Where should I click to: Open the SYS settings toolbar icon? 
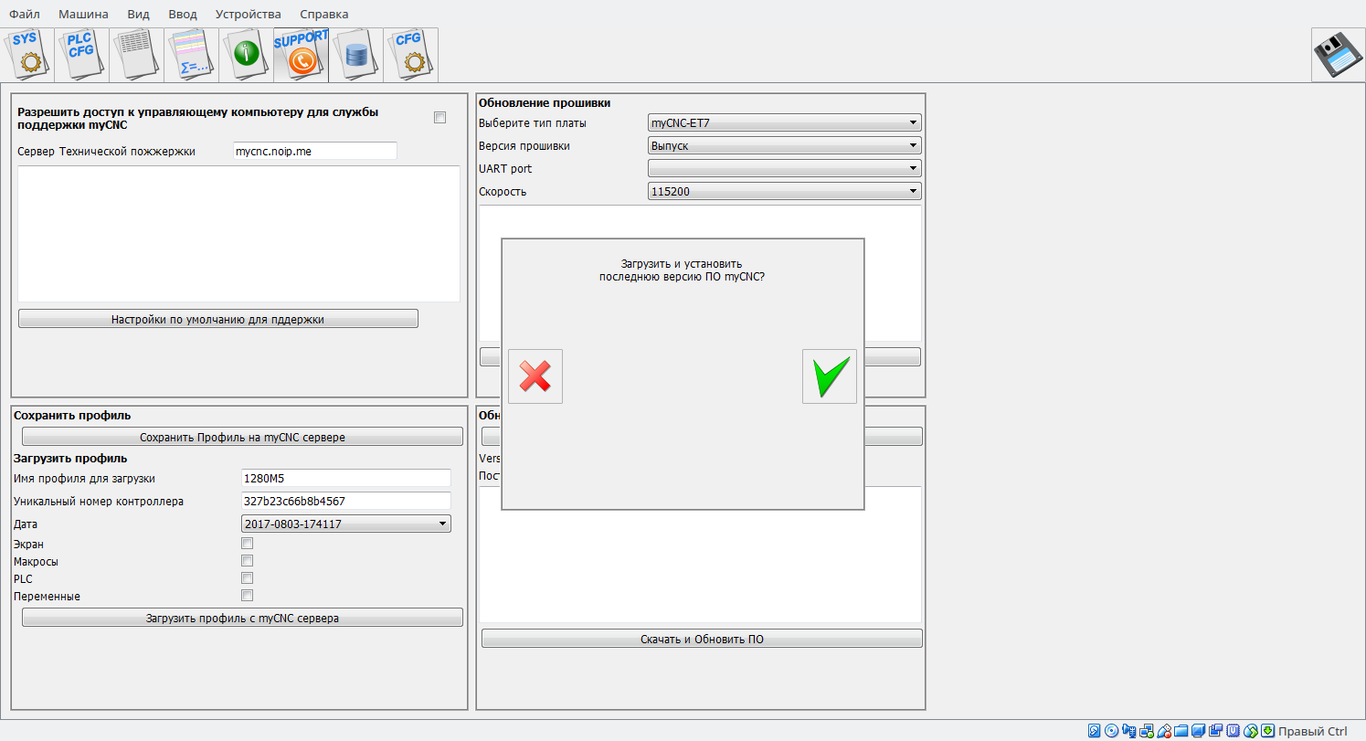click(26, 55)
